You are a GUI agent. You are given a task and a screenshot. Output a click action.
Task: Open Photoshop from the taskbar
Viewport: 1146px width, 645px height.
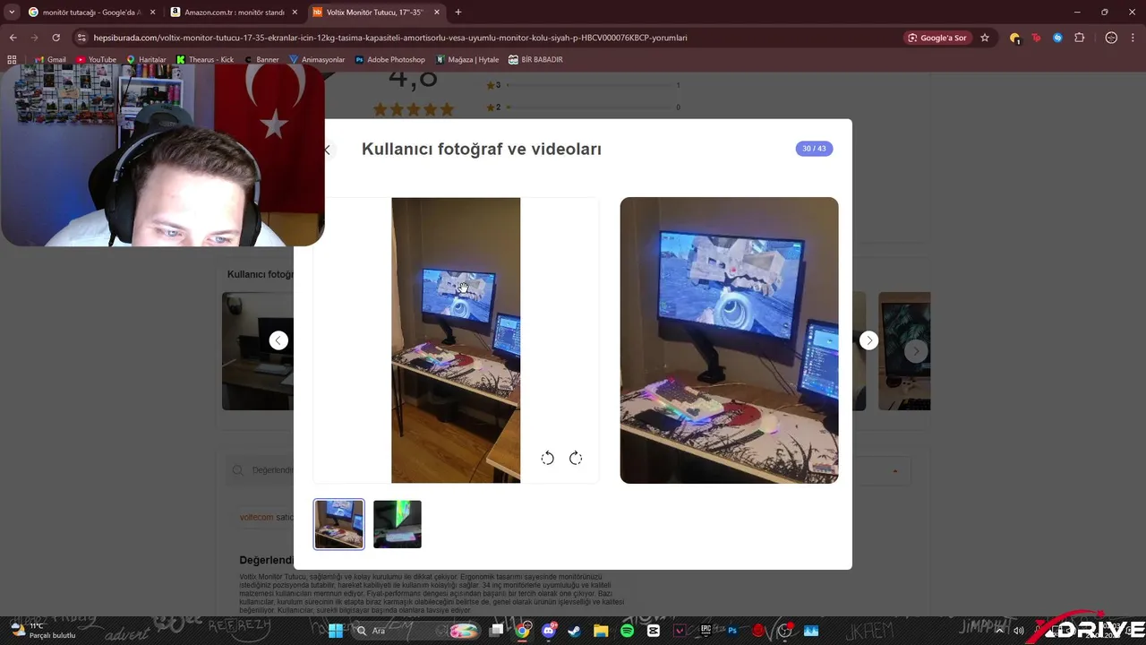732,631
